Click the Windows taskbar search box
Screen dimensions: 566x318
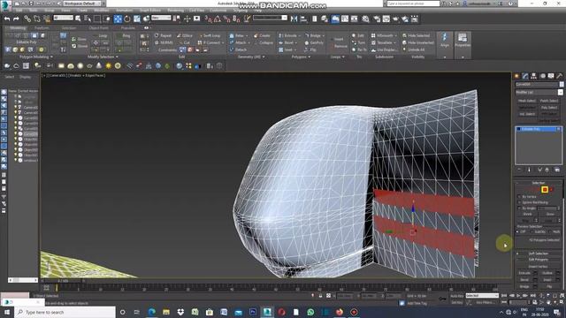click(x=65, y=312)
